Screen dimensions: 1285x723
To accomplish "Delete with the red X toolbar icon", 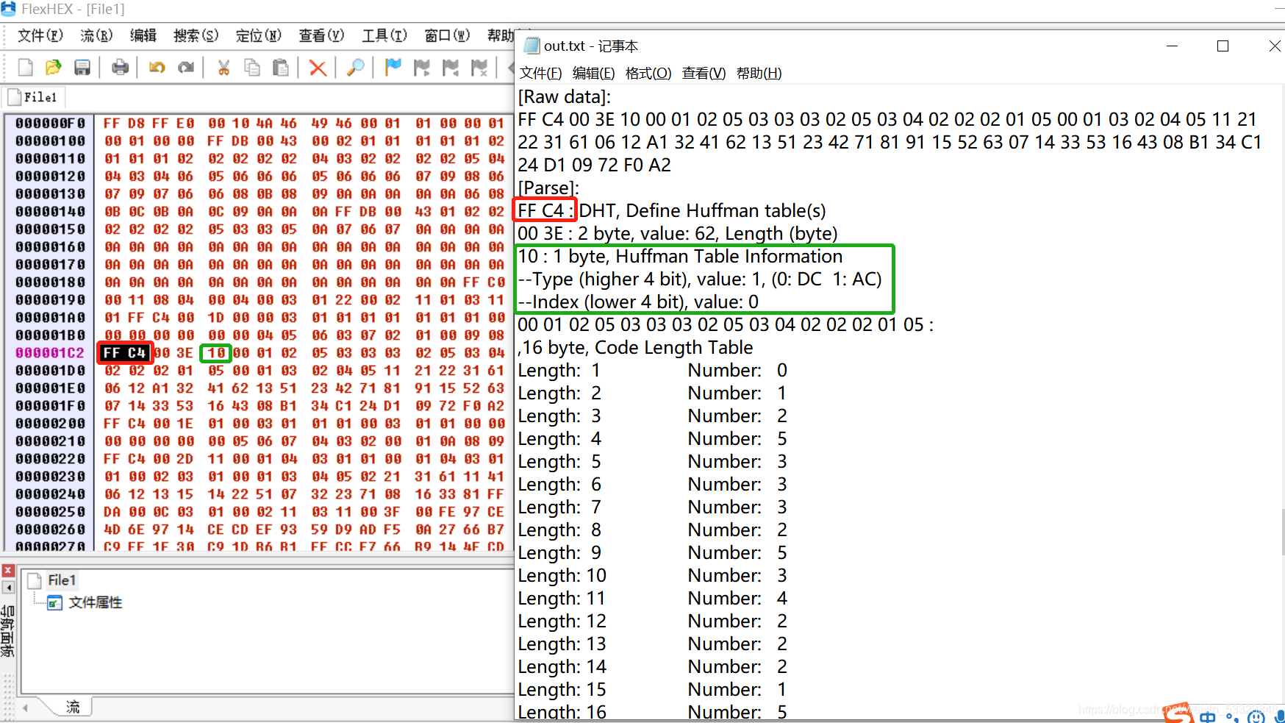I will point(318,68).
